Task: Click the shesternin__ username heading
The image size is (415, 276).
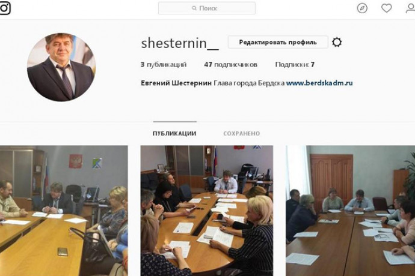Action: click(x=180, y=43)
